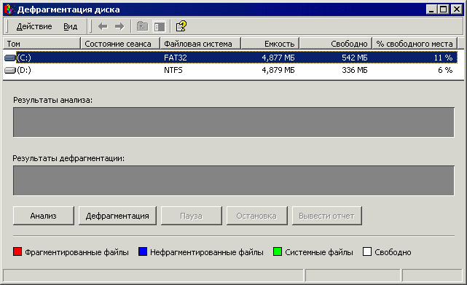Click the NTFS file system cell
Image resolution: width=467 pixels, height=285 pixels.
coord(173,71)
